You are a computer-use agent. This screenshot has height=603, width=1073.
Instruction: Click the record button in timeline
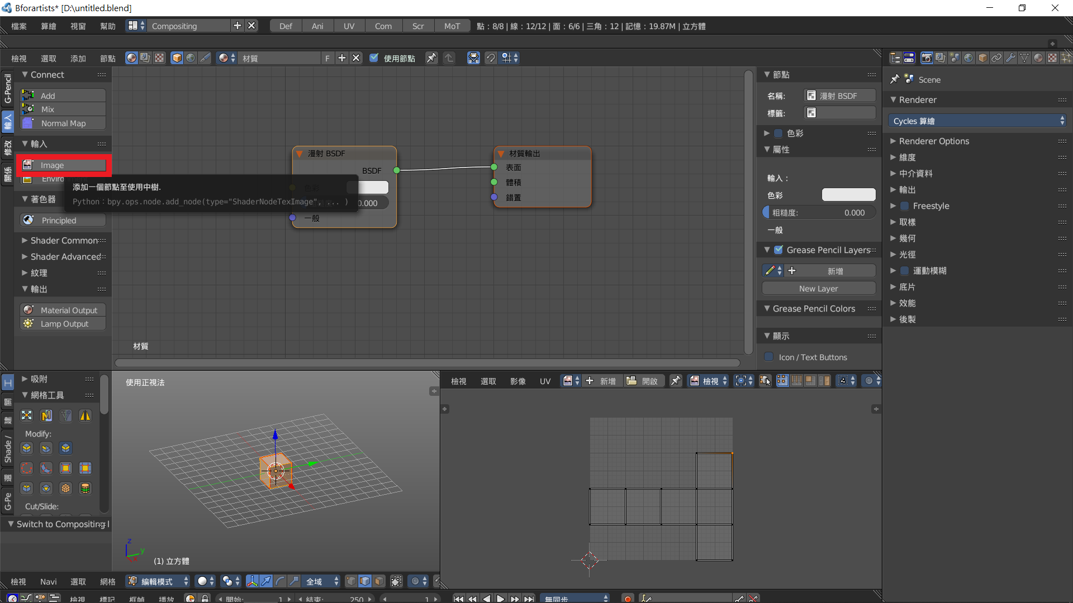(628, 599)
